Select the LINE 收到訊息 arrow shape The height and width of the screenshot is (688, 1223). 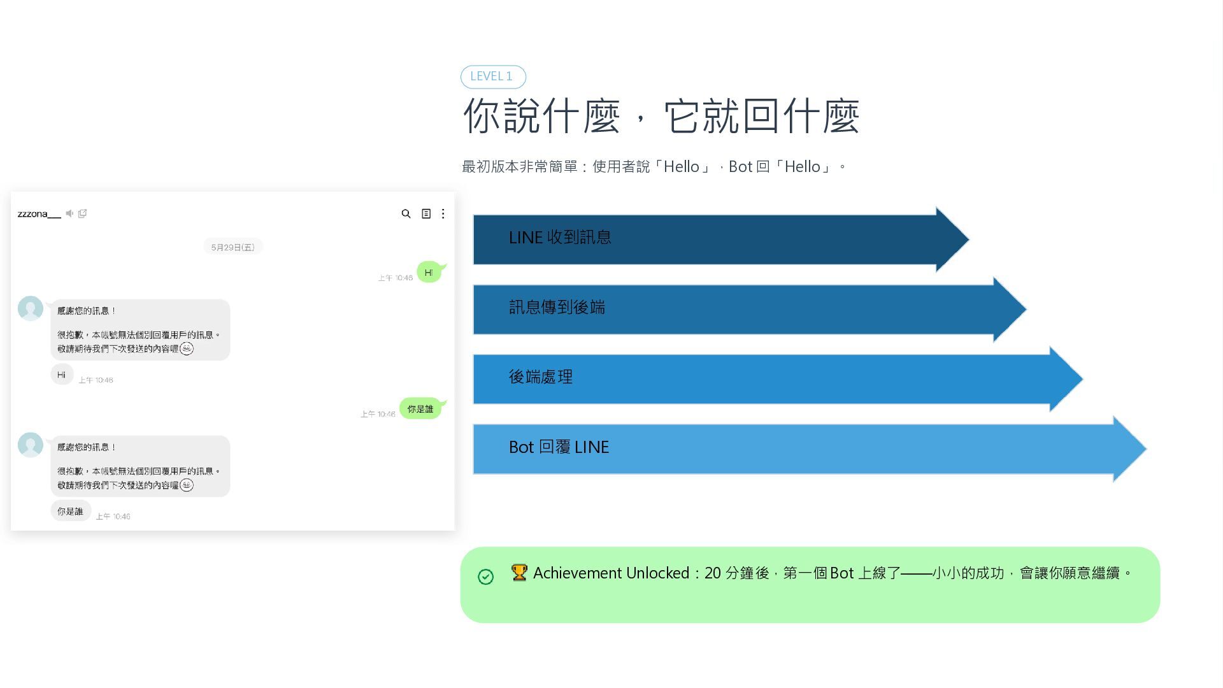pyautogui.click(x=721, y=240)
